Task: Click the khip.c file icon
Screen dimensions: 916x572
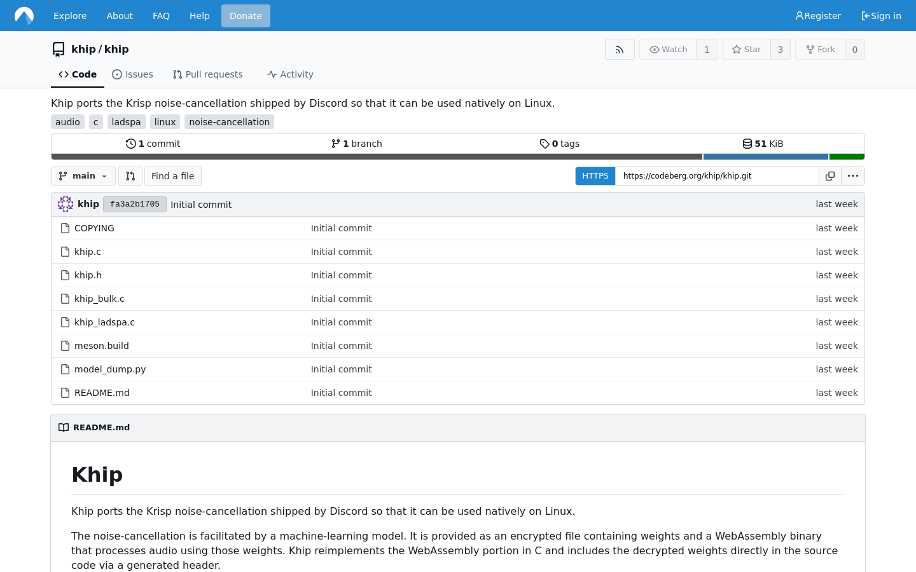Action: point(65,252)
